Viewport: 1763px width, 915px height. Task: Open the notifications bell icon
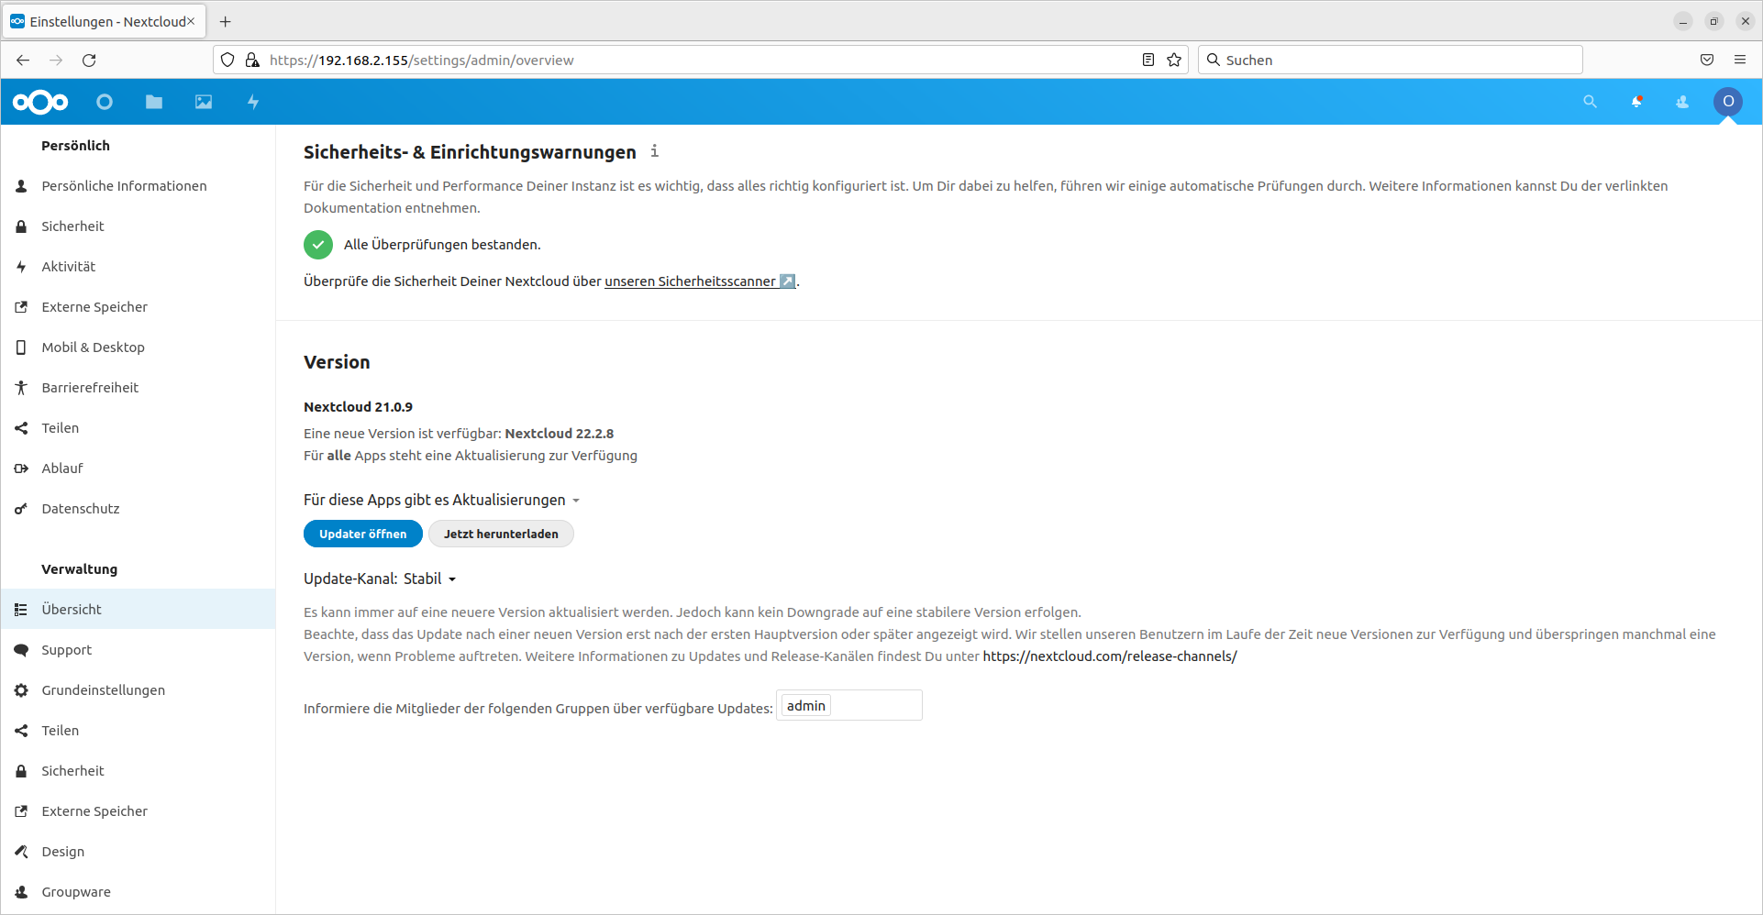click(1636, 102)
